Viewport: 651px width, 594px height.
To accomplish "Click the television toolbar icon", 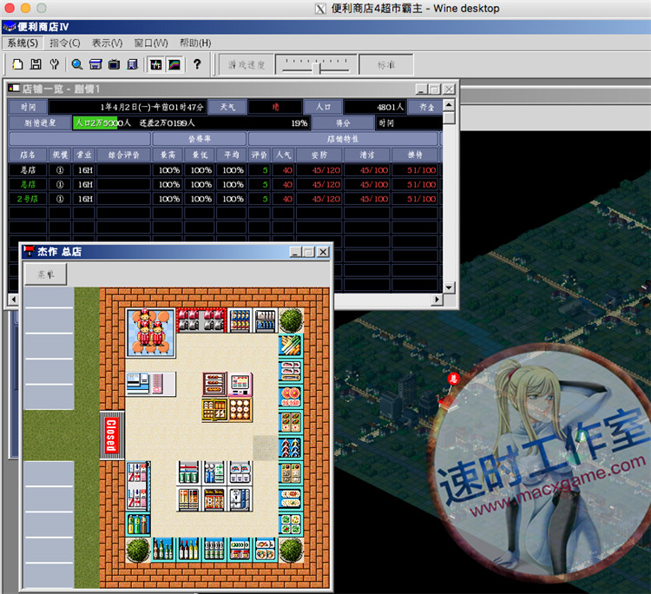I will 115,64.
